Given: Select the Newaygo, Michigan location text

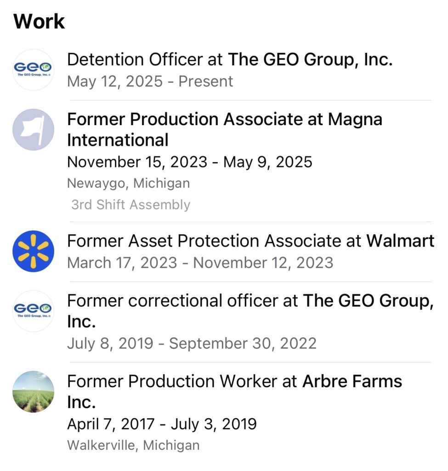Looking at the screenshot, I should pyautogui.click(x=128, y=183).
